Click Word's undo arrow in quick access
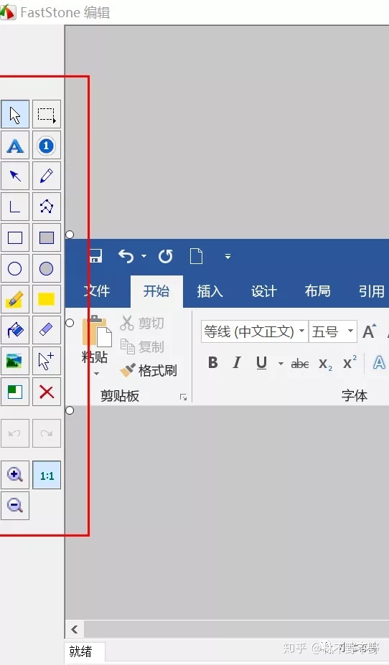 point(126,256)
